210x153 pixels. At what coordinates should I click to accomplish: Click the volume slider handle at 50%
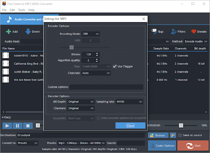pyautogui.click(x=181, y=126)
